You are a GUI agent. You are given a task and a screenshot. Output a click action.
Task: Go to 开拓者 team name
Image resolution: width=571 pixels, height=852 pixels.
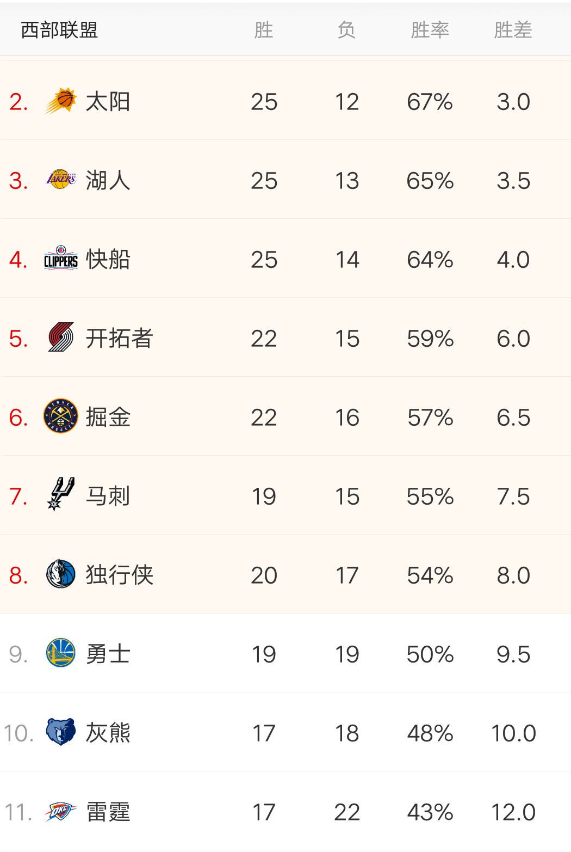click(119, 339)
